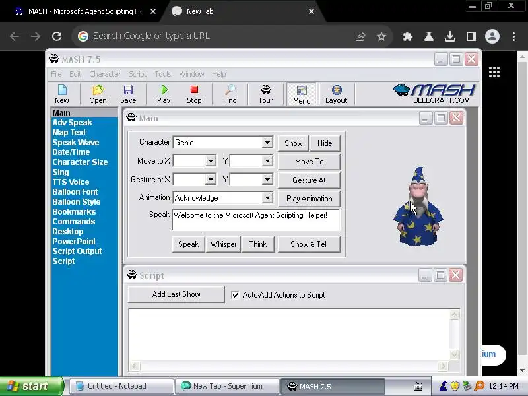Viewport: 528px width, 396px height.
Task: Open a script with the Open icon
Action: (98, 94)
